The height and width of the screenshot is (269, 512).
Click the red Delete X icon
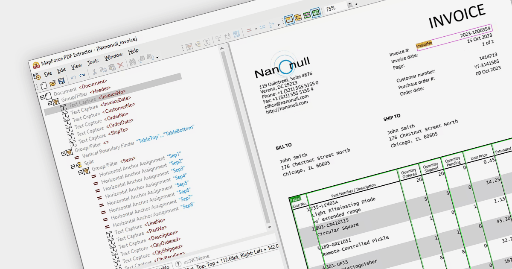coord(121,65)
